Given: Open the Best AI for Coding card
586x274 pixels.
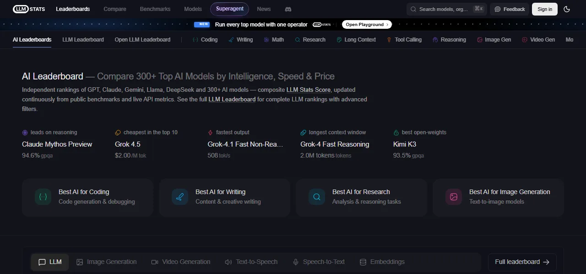Looking at the screenshot, I should point(87,197).
